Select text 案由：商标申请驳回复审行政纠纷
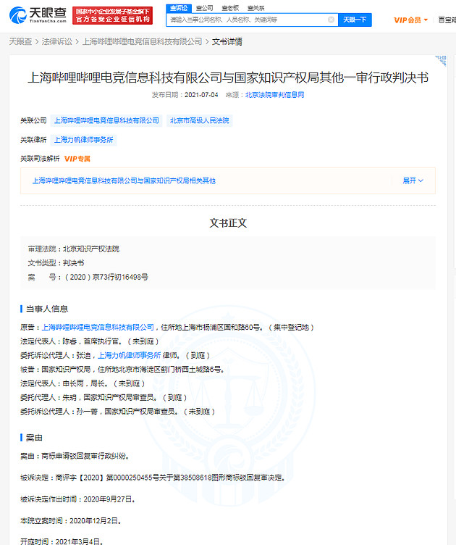 point(75,456)
